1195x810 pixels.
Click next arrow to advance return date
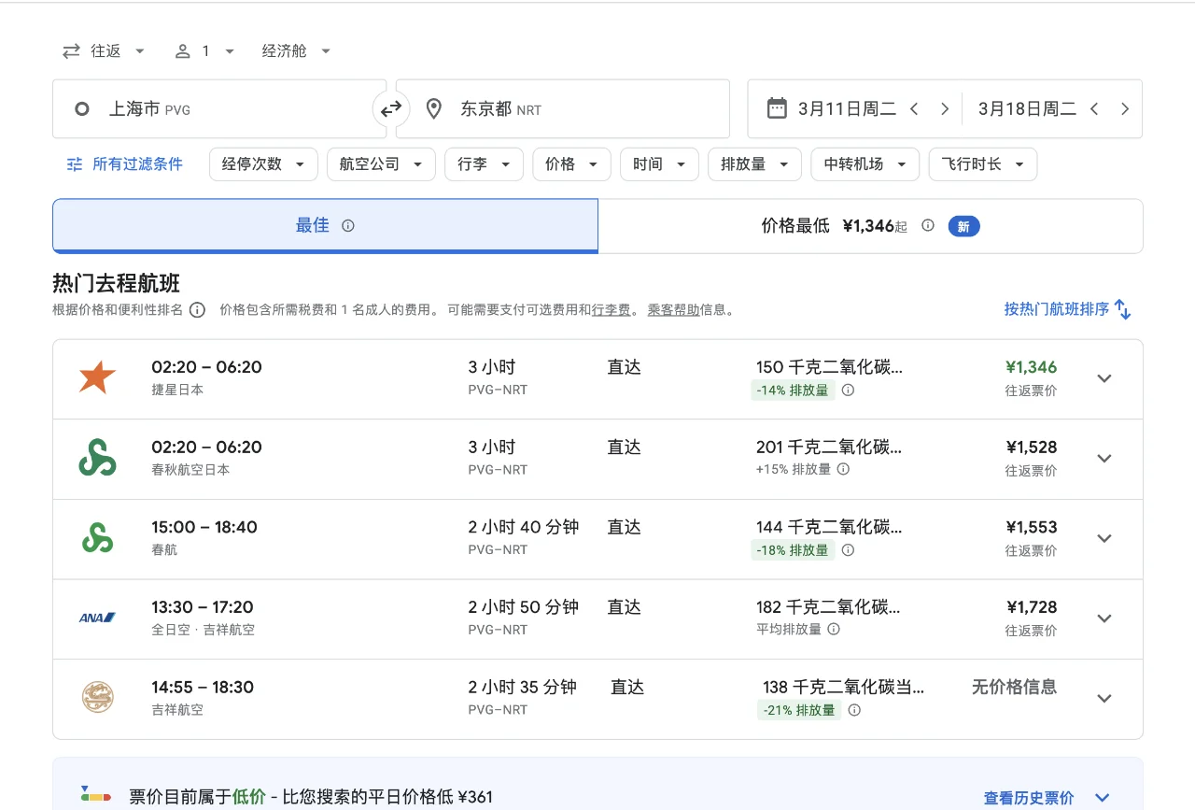click(1125, 108)
